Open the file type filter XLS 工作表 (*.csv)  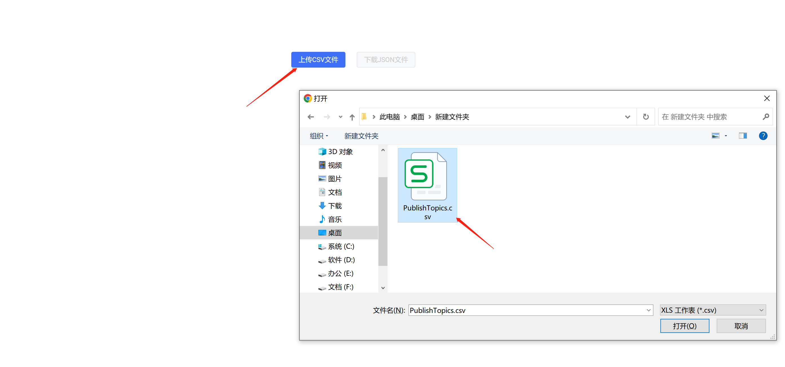coord(713,310)
